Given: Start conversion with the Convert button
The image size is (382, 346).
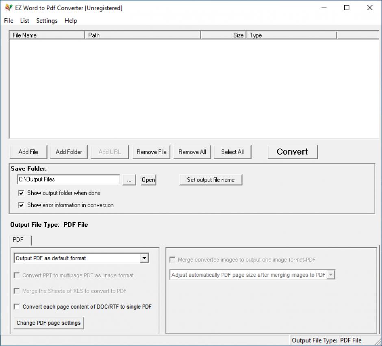Looking at the screenshot, I should [x=293, y=152].
